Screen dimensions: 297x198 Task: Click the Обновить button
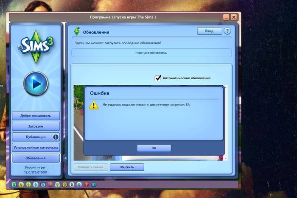[127, 167]
